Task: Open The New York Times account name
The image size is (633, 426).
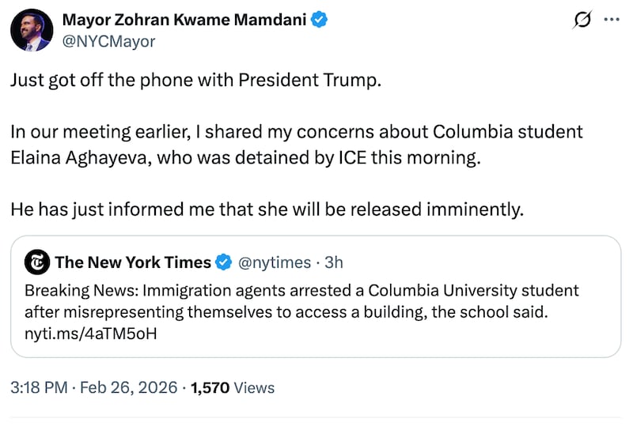Action: coord(132,262)
